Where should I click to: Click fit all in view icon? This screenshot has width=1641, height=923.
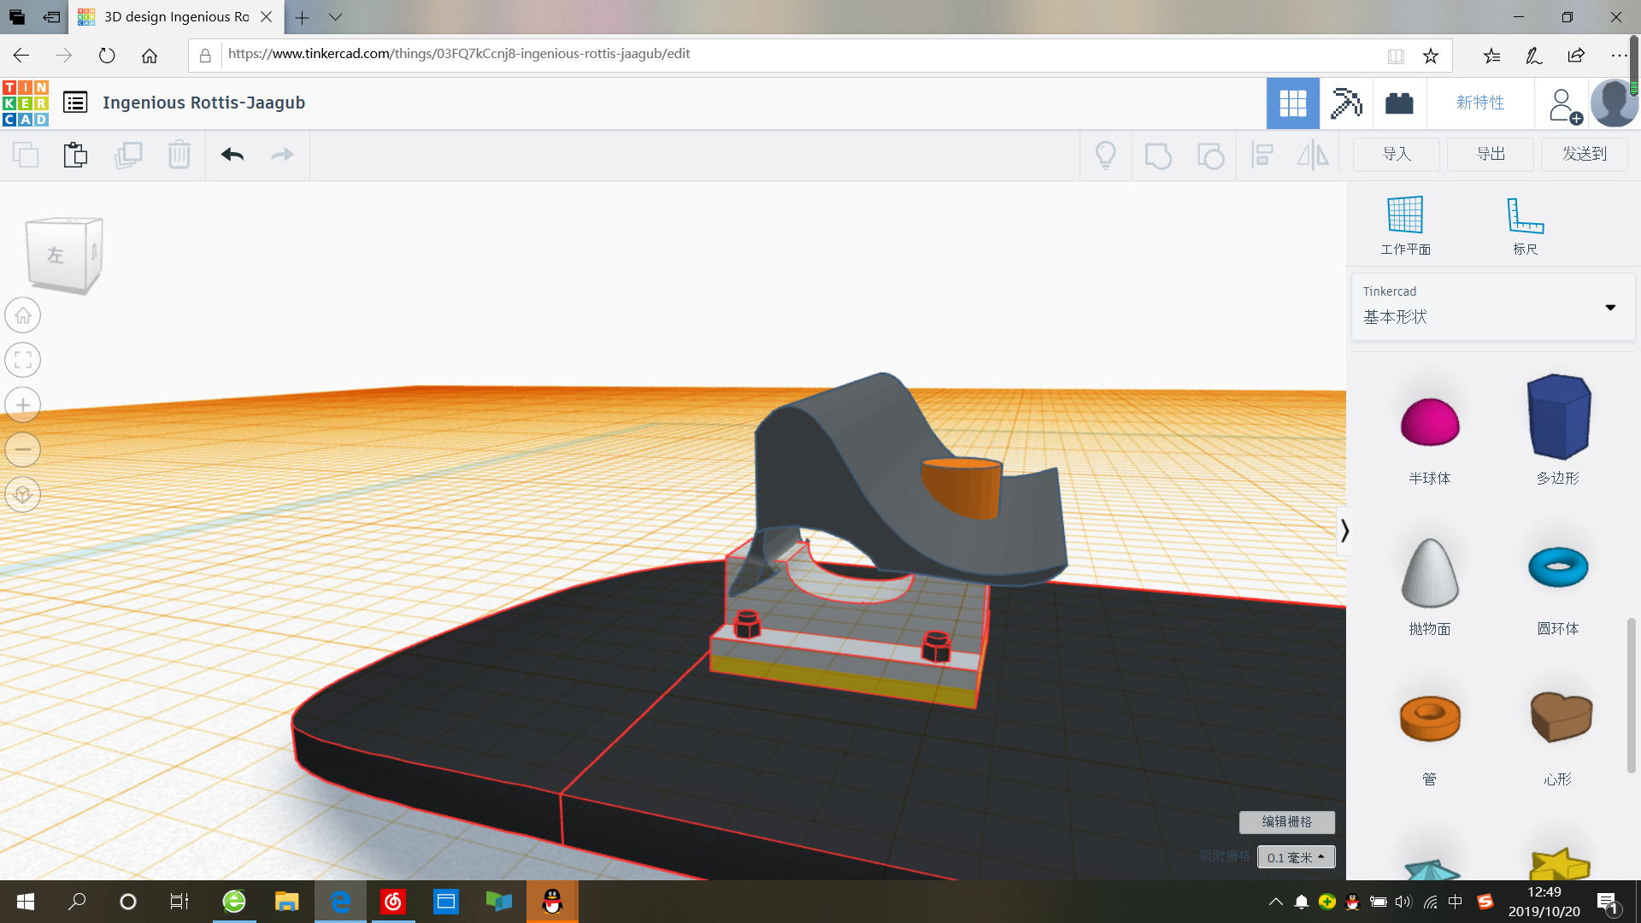(23, 360)
